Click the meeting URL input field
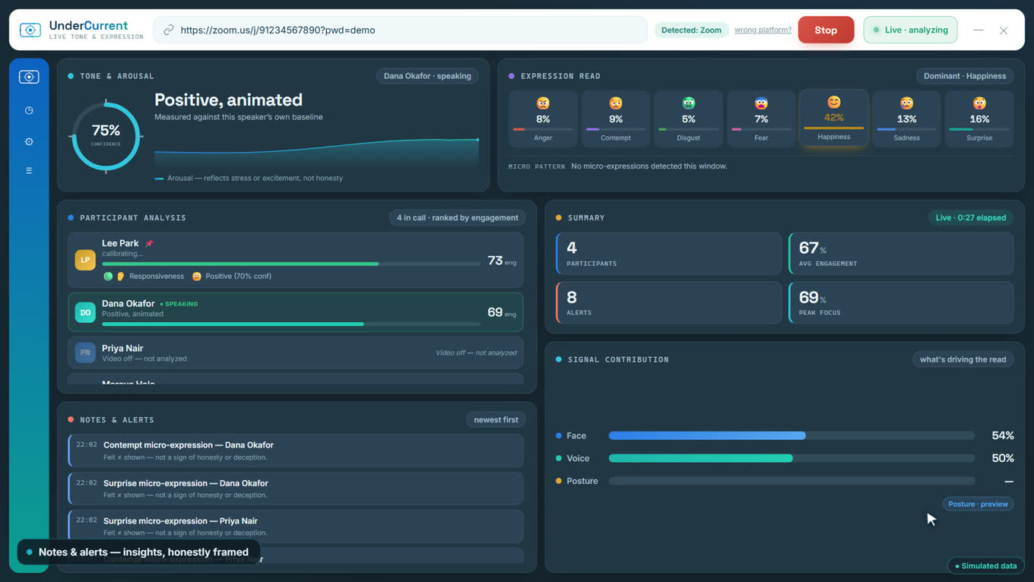The image size is (1034, 582). point(401,30)
